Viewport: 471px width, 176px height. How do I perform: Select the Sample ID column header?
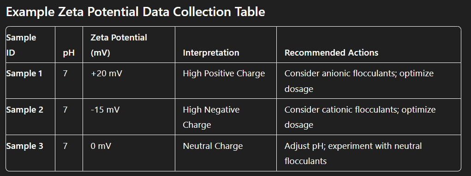[21, 45]
